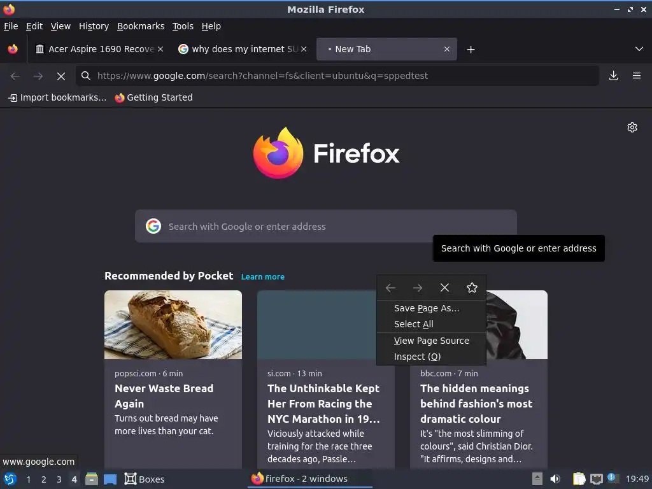Switch to 'why does my internet' tab

coord(243,49)
